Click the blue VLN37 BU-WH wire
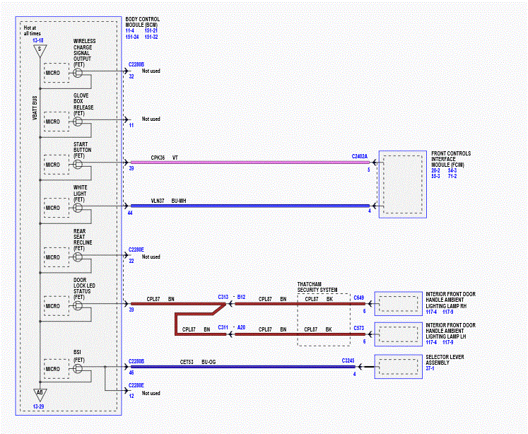The width and height of the screenshot is (528, 434). tap(250, 206)
